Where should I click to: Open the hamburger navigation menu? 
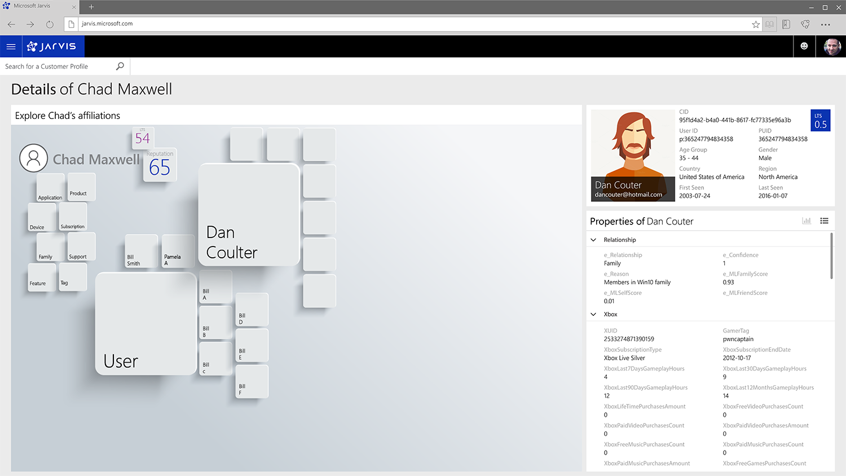click(11, 46)
